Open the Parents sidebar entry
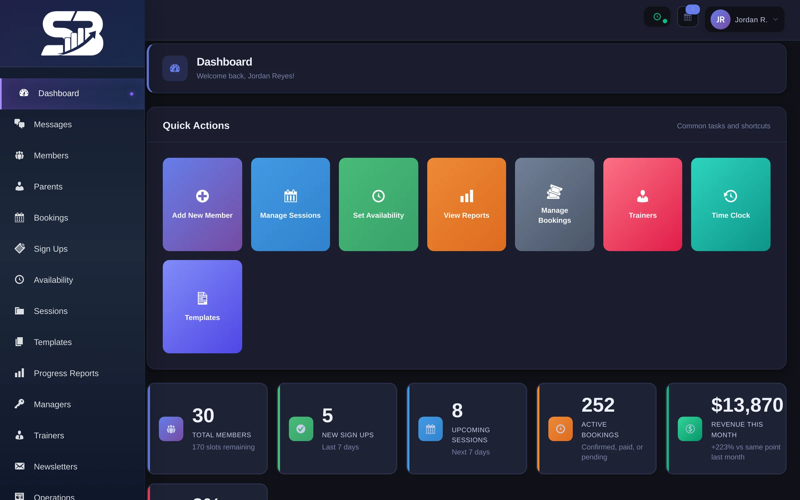The height and width of the screenshot is (500, 800). click(72, 187)
